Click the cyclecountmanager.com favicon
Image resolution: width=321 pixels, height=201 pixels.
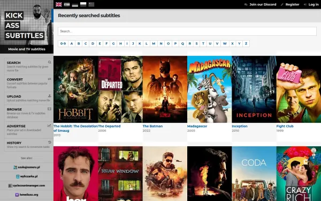(x=10, y=185)
